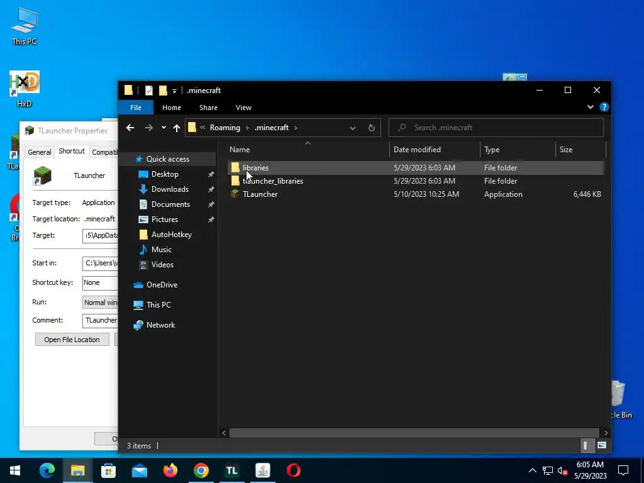Click the muted volume tray icon
This screenshot has width=644, height=483.
tap(563, 470)
